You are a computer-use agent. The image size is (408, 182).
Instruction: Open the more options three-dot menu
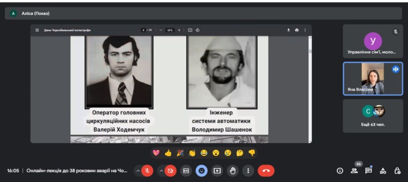click(248, 171)
